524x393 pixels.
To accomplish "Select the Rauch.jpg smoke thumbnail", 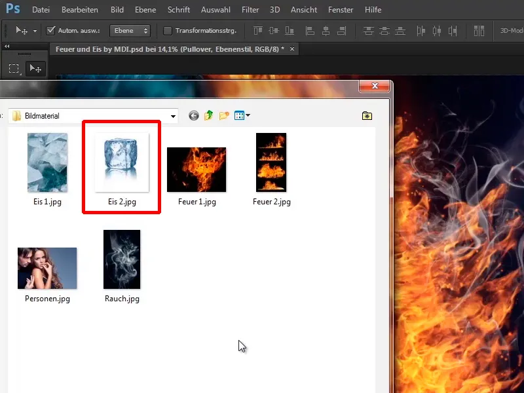I will [x=122, y=259].
